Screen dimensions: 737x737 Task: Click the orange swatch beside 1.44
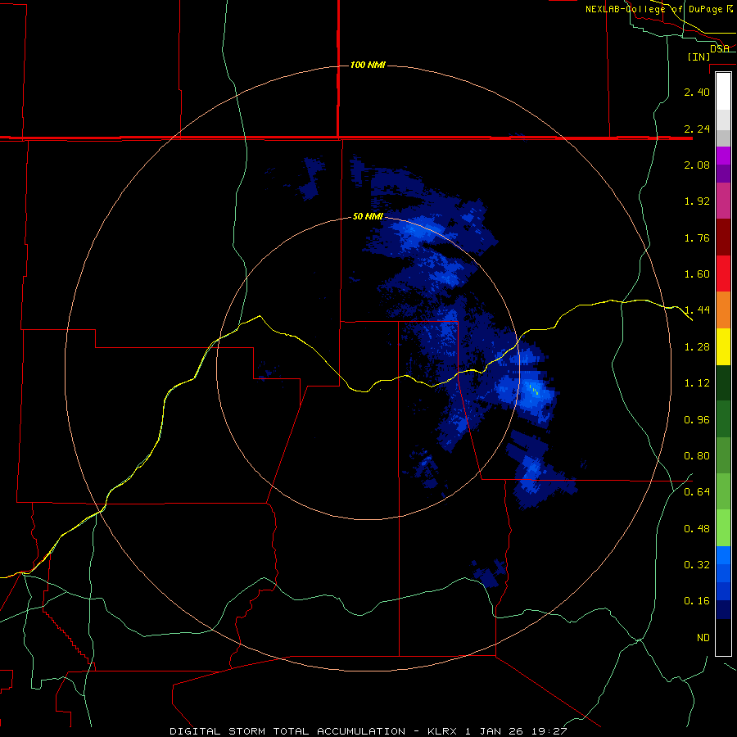[x=723, y=310]
